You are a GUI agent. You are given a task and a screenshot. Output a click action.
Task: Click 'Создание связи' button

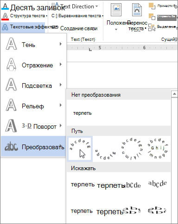(75, 28)
